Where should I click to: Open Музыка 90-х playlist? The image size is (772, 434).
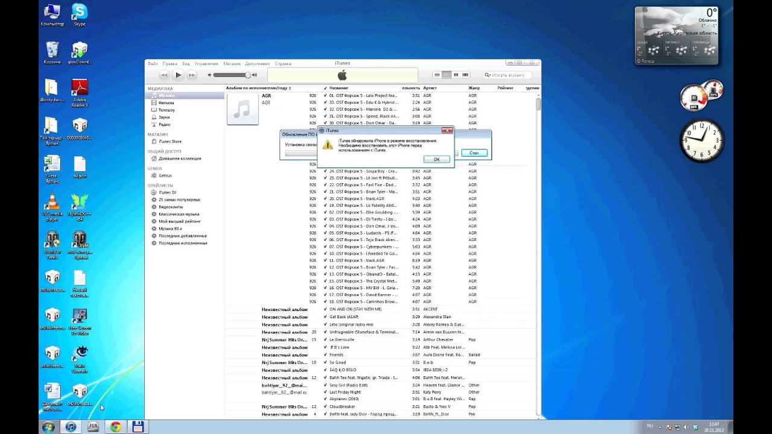click(184, 228)
